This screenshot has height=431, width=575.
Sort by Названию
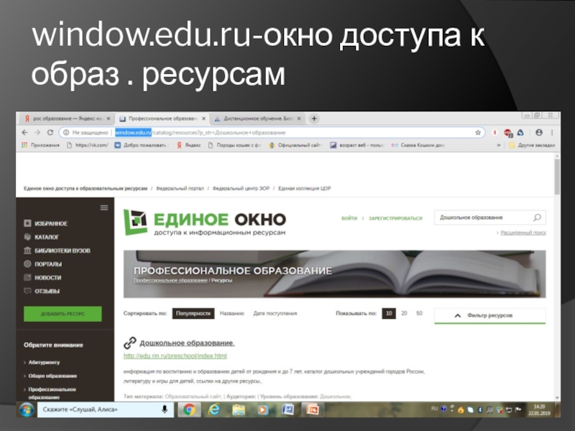[231, 313]
